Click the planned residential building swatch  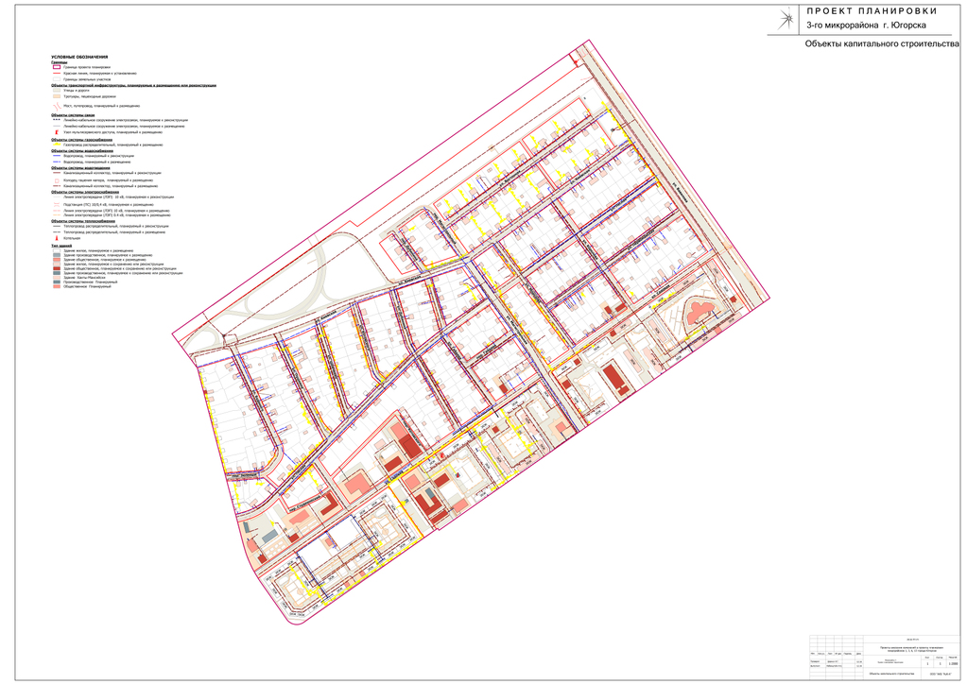pyautogui.click(x=56, y=251)
